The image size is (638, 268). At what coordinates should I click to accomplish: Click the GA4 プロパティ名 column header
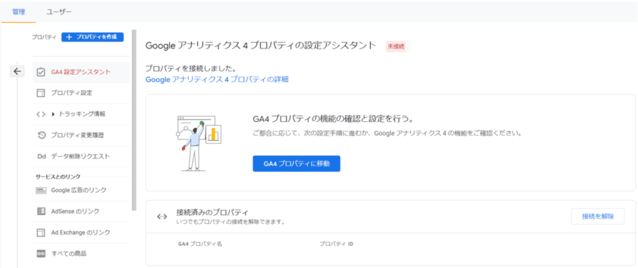tap(200, 244)
